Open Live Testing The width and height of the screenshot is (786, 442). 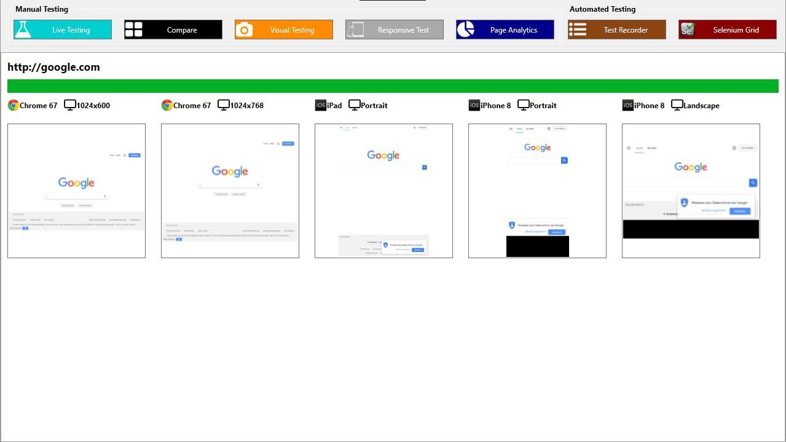[x=63, y=30]
